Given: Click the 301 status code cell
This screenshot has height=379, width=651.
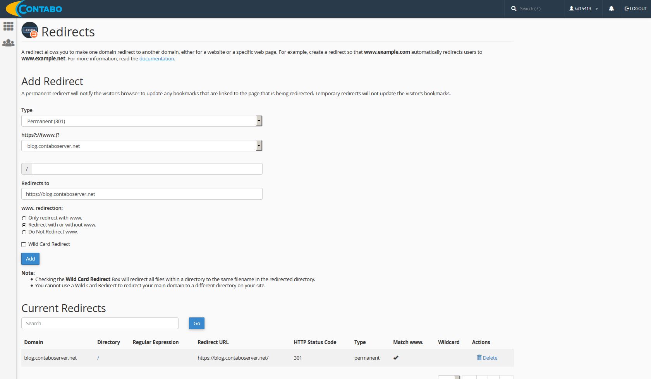Looking at the screenshot, I should click(297, 358).
